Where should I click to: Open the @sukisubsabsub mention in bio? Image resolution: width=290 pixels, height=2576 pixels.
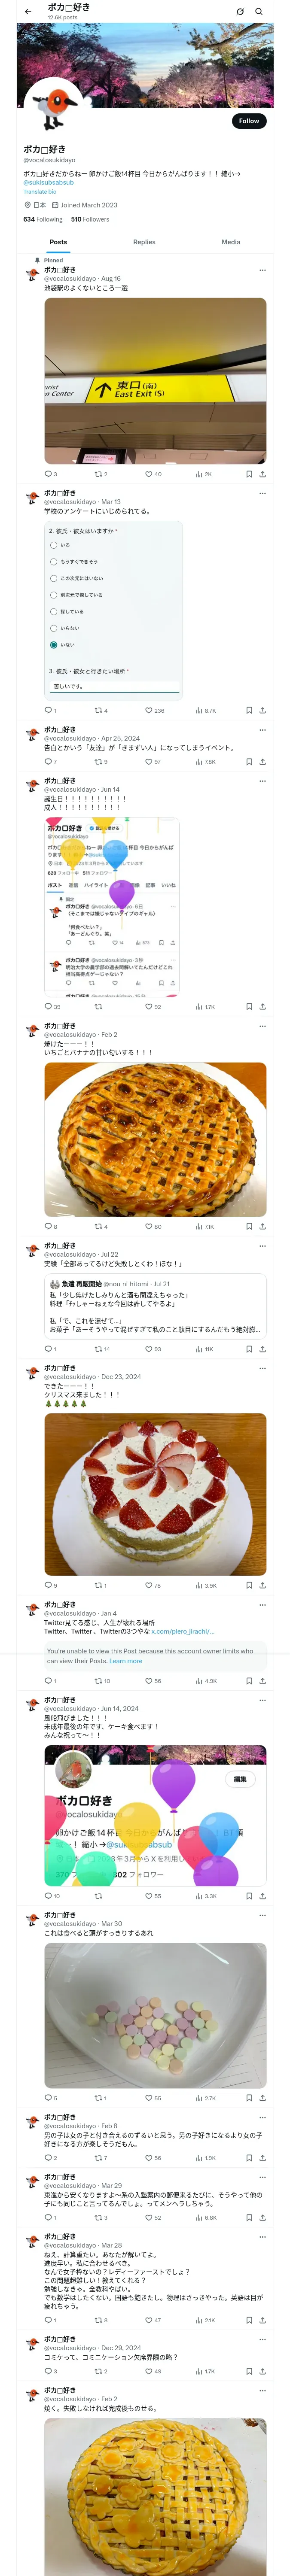(x=49, y=182)
